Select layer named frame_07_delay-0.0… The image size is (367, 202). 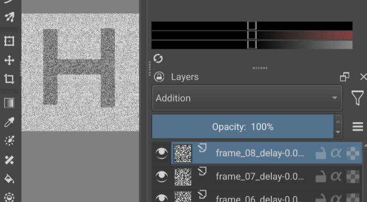260,176
